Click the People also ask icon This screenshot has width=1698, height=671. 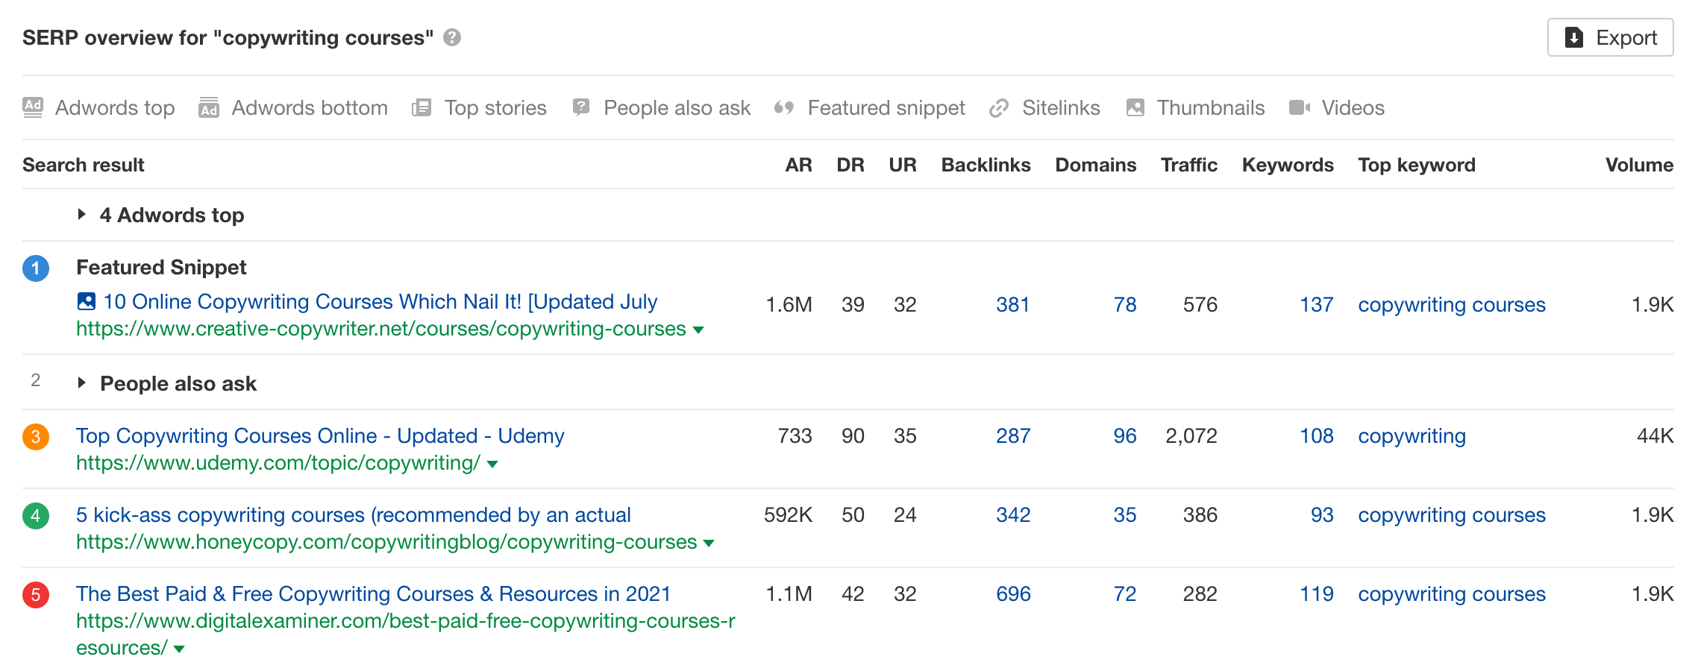581,107
